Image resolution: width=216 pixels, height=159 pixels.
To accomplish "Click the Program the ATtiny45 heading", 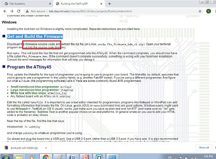I will 29,67.
